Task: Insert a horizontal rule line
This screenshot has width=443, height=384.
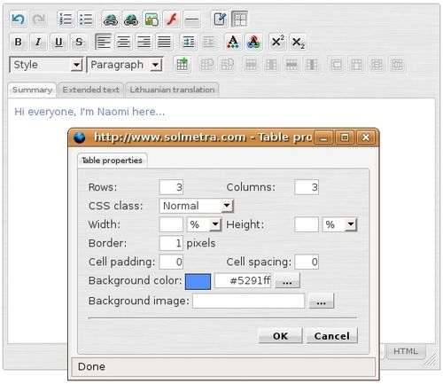Action: point(192,20)
